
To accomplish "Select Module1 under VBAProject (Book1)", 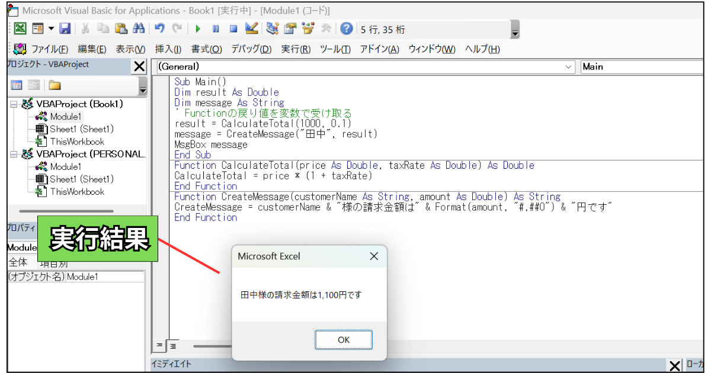I will [x=66, y=117].
